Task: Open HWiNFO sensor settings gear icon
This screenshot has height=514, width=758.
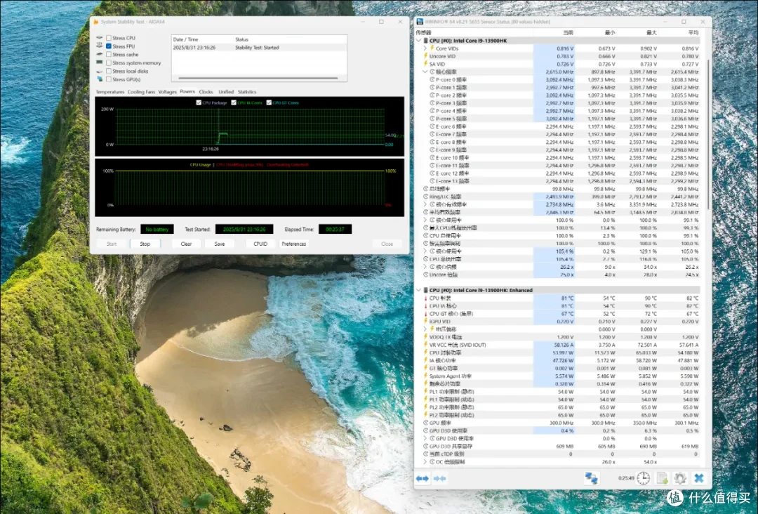Action: pyautogui.click(x=680, y=478)
